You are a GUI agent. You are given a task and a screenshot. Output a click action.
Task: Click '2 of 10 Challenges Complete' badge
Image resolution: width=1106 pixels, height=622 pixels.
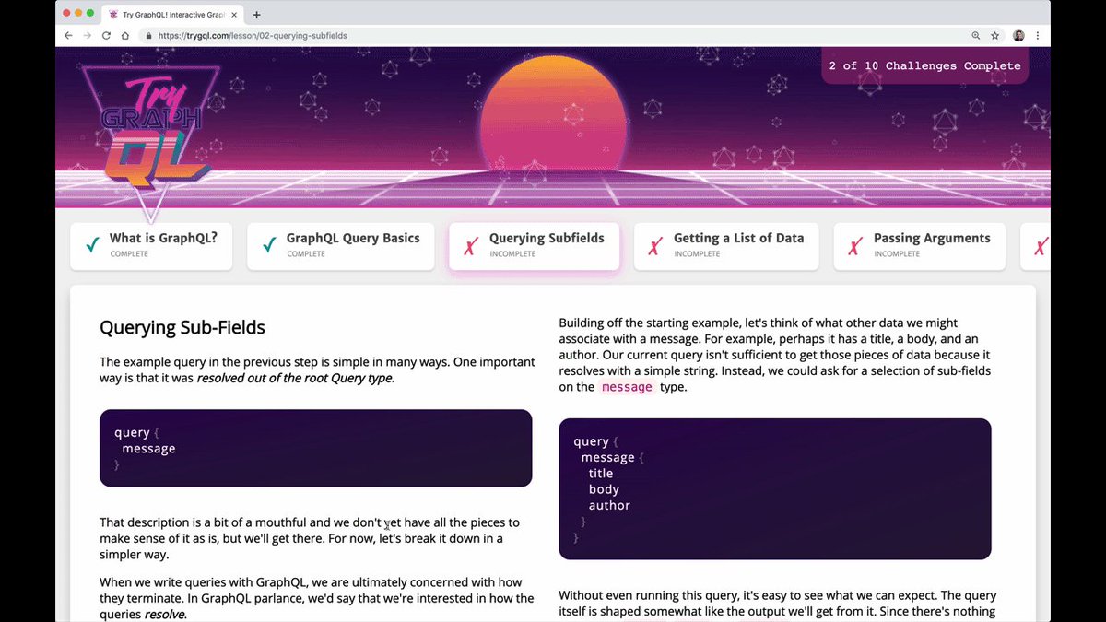point(924,66)
